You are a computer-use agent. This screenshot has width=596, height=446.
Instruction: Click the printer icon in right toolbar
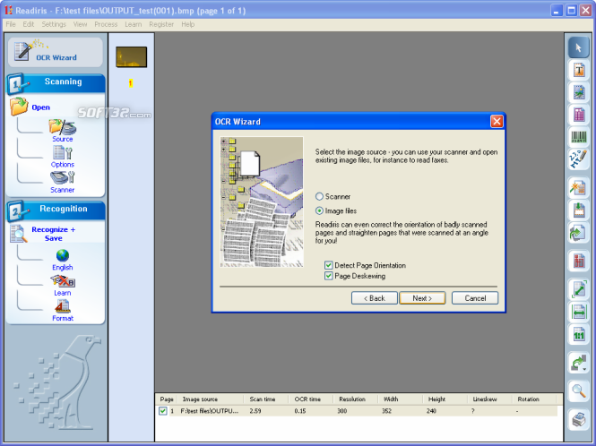(578, 420)
